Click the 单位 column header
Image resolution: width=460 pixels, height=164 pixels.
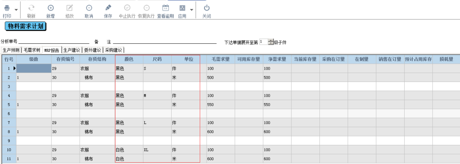click(189, 59)
